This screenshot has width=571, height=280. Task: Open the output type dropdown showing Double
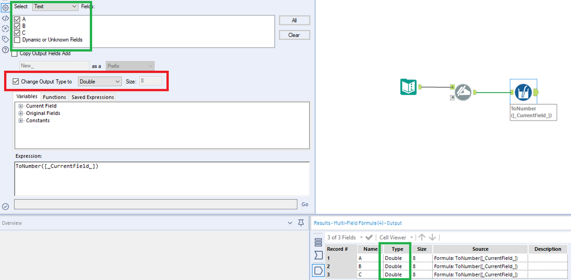tap(99, 82)
